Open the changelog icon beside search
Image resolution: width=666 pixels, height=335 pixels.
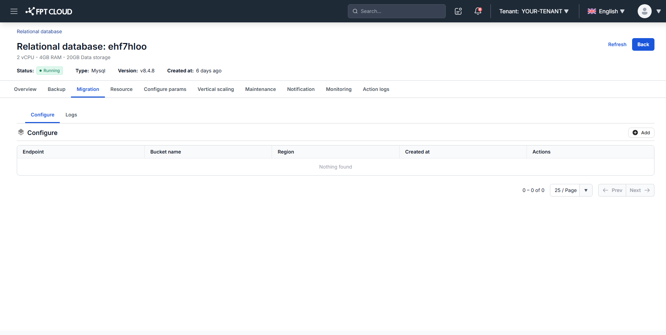tap(458, 11)
